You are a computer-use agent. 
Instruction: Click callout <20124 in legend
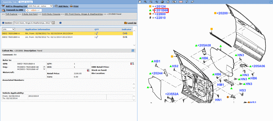(x=160, y=7)
